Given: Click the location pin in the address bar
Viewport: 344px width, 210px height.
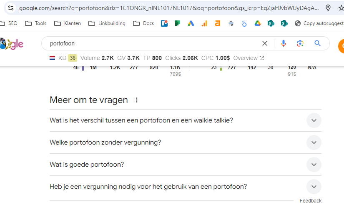Looking at the screenshot, I should pyautogui.click(x=328, y=8).
